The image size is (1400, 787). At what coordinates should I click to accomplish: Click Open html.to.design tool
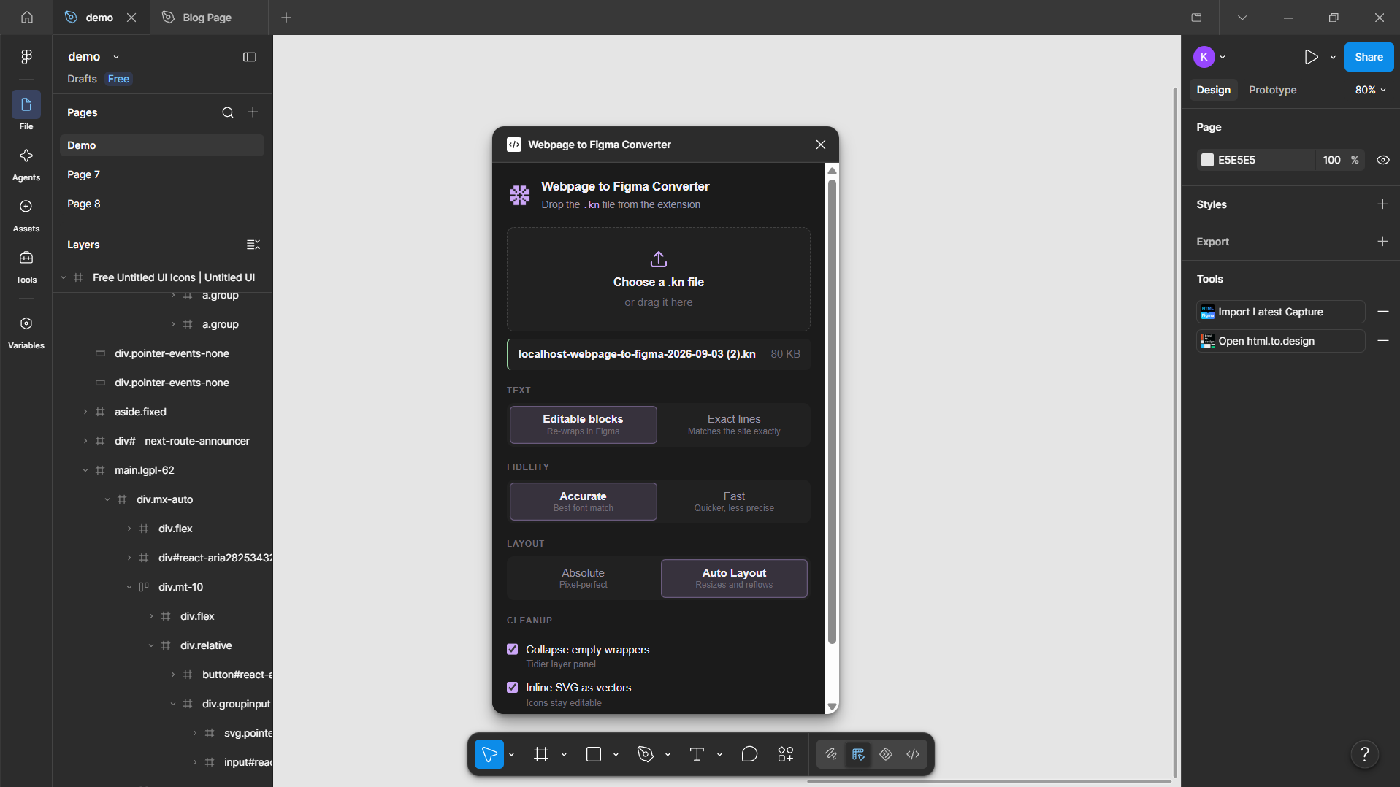pyautogui.click(x=1281, y=341)
